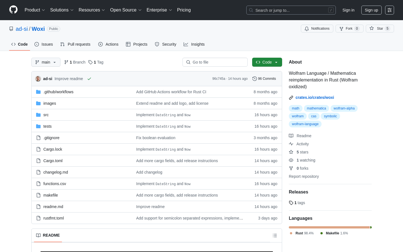This screenshot has width=403, height=252.
Task: Click the tag icon under Releases
Action: point(291,203)
